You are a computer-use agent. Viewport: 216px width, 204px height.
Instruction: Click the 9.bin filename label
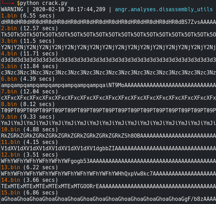(x=9, y=117)
